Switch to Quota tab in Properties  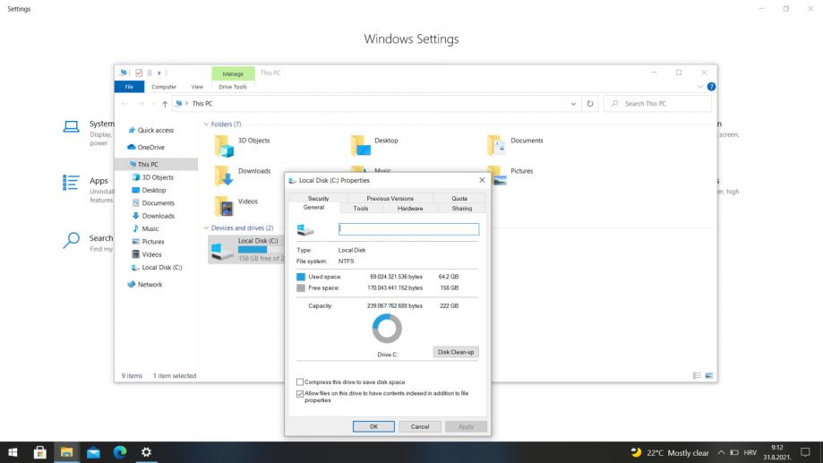click(459, 199)
